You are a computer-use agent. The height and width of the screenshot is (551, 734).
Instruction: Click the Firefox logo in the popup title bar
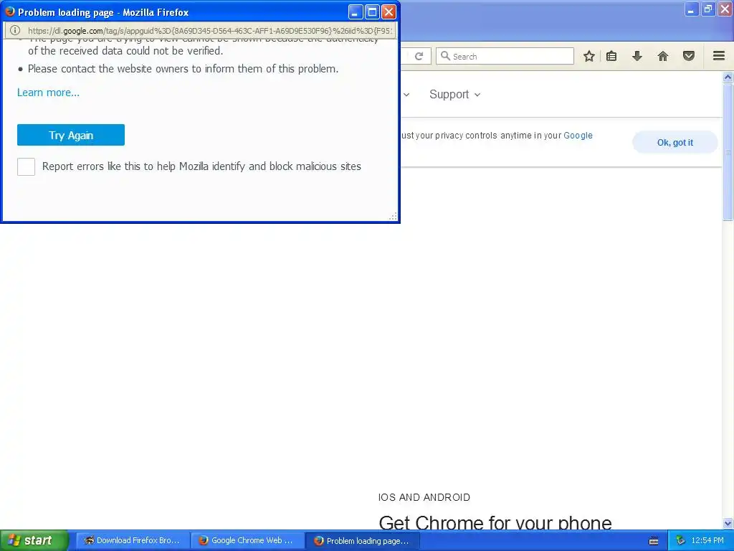(10, 11)
